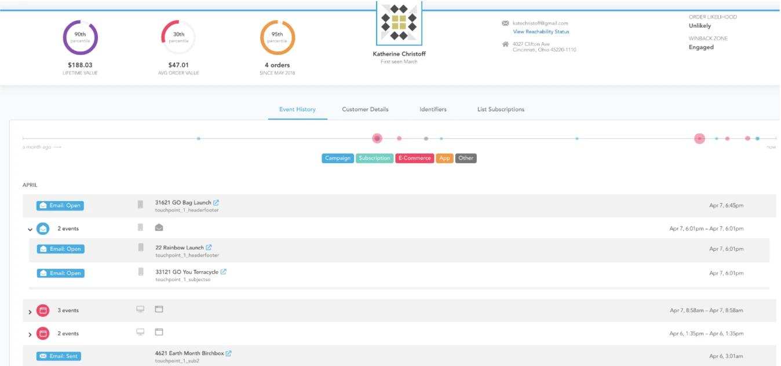
Task: Open the 4621 Earth Month Birchbox campaign
Action: coord(189,353)
